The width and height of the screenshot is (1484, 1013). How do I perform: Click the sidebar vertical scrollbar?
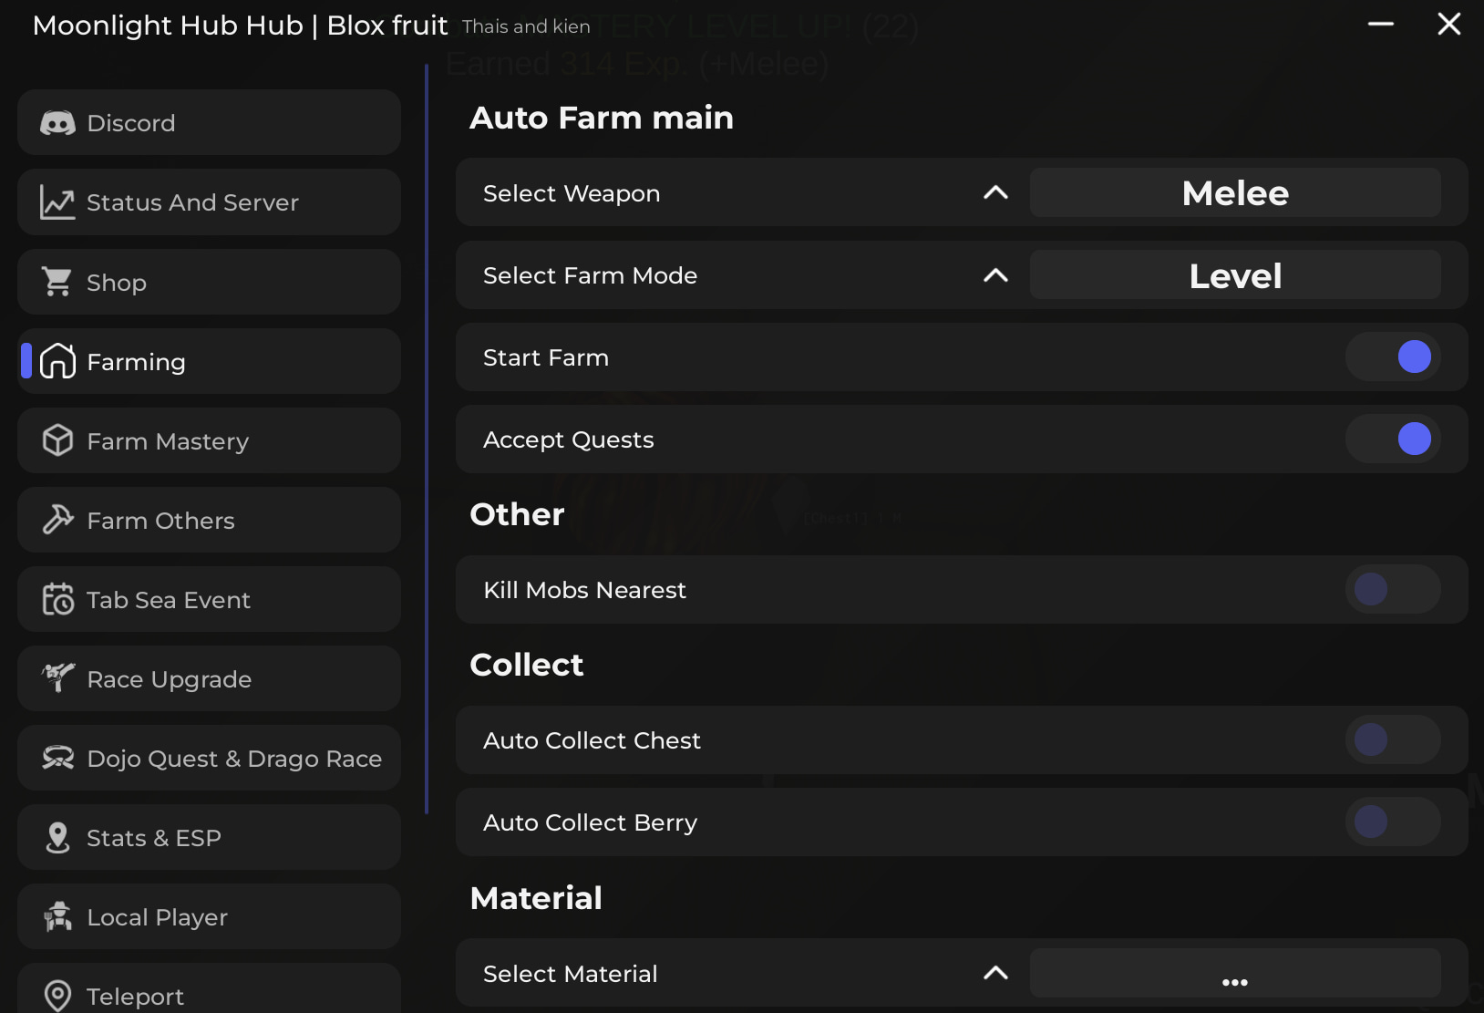pyautogui.click(x=426, y=438)
